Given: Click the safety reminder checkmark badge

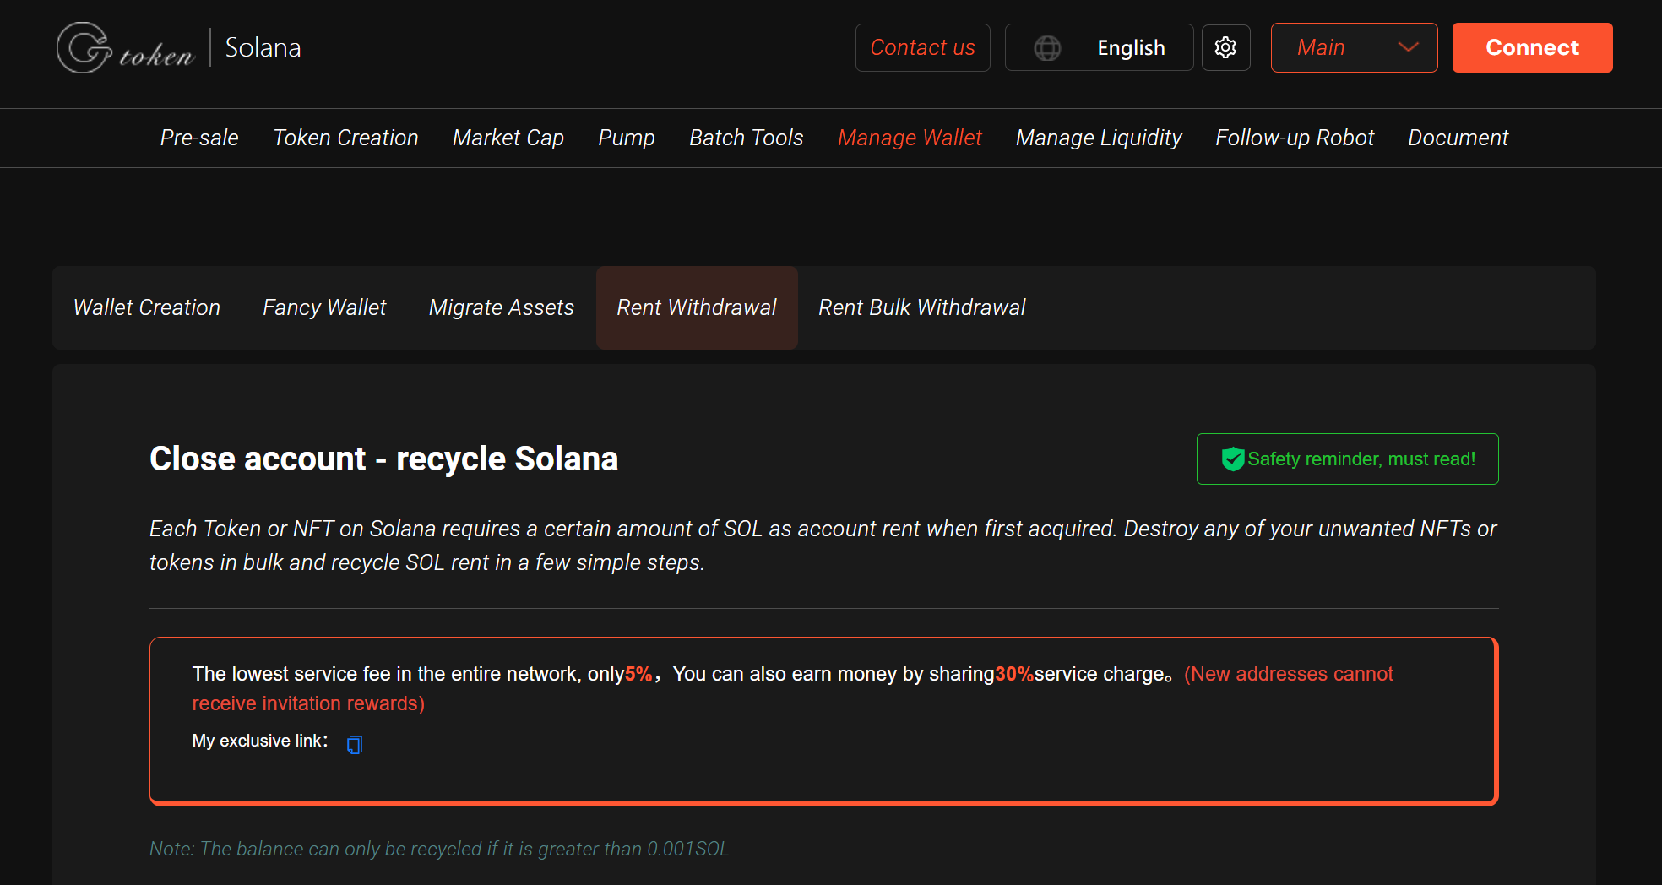Looking at the screenshot, I should (1232, 459).
